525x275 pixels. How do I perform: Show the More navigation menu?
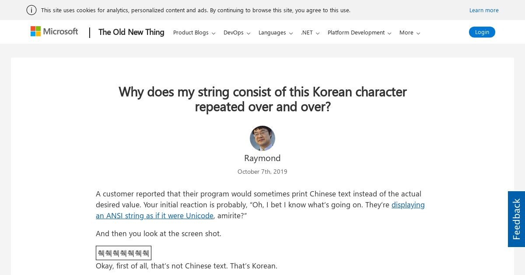pos(409,32)
